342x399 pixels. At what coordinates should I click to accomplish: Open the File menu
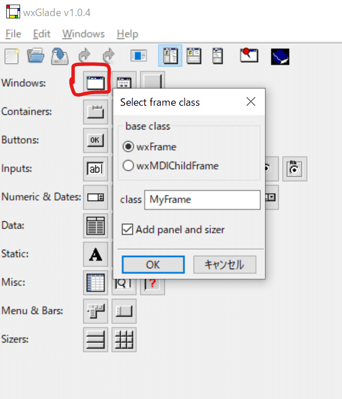tap(13, 34)
